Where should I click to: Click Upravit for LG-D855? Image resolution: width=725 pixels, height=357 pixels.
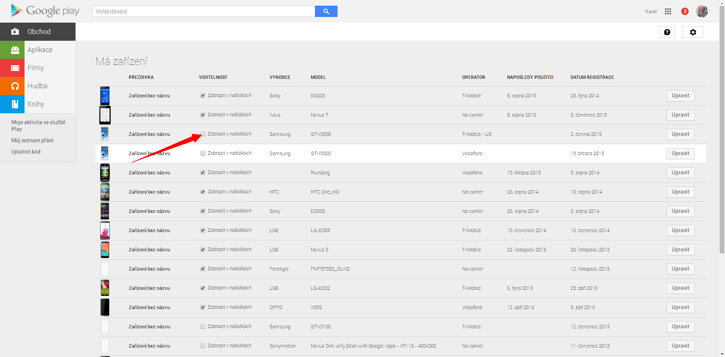pyautogui.click(x=680, y=231)
